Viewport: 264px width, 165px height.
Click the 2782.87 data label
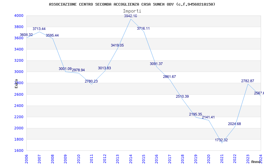point(248,81)
